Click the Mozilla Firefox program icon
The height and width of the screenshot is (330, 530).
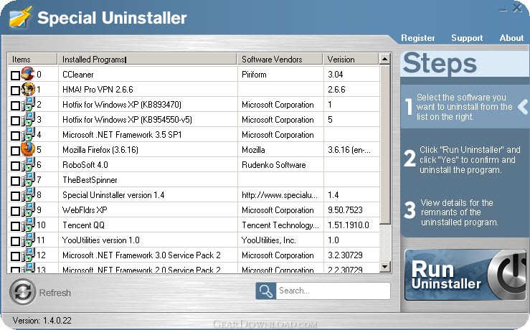(28, 149)
